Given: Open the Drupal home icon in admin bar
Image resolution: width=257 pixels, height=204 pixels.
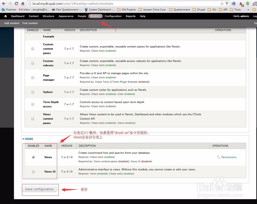Looking at the screenshot, I should coord(5,16).
